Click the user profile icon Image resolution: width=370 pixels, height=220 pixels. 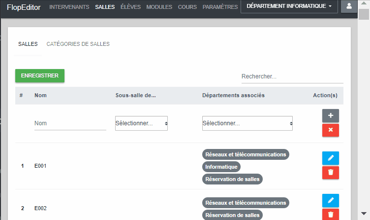coord(349,6)
